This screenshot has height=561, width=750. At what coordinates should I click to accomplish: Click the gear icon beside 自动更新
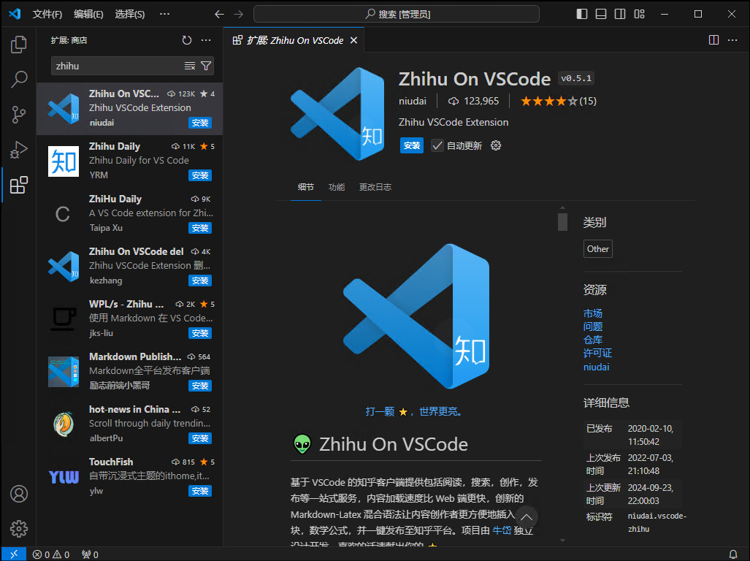[494, 145]
